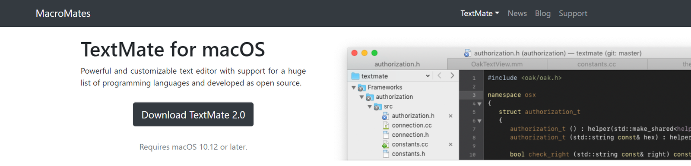Screen dimensions: 691x166
Task: Click the constants.h file icon
Action: 386,154
